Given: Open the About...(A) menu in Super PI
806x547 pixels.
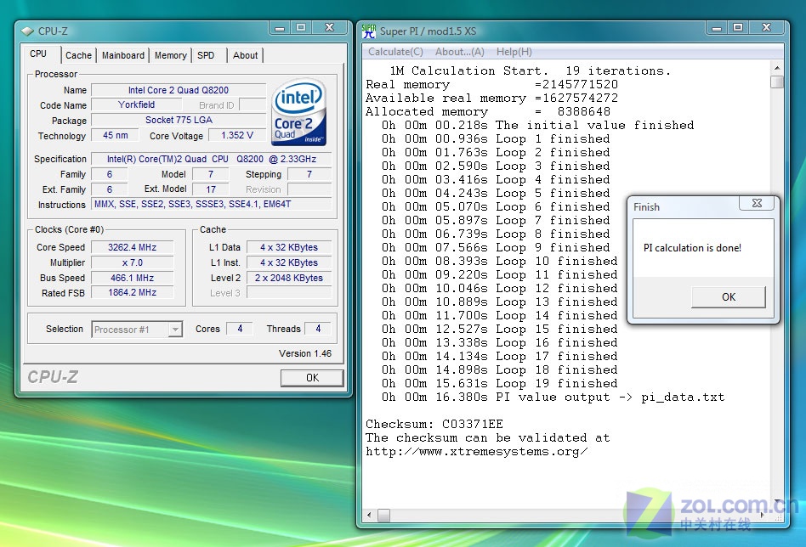Looking at the screenshot, I should 460,52.
